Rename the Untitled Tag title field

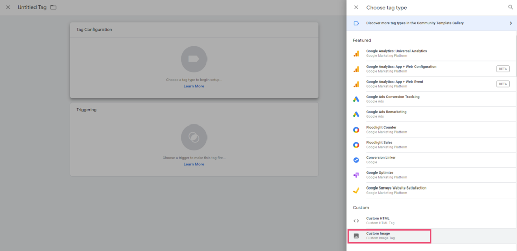click(x=32, y=7)
